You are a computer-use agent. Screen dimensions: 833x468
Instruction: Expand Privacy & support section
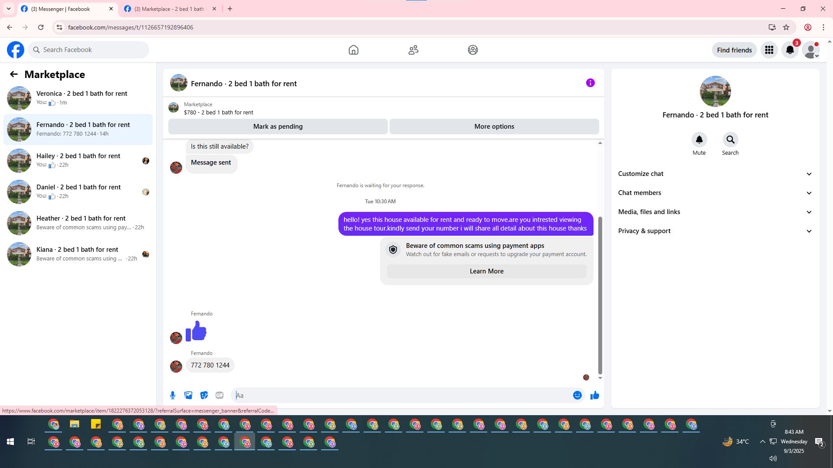point(715,231)
